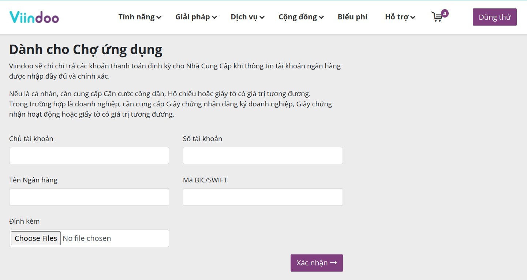The width and height of the screenshot is (527, 280).
Task: Click the Xác nhận submit button
Action: pos(317,263)
